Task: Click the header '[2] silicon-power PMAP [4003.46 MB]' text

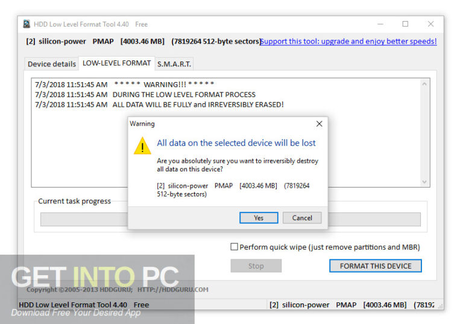Action: [x=95, y=41]
